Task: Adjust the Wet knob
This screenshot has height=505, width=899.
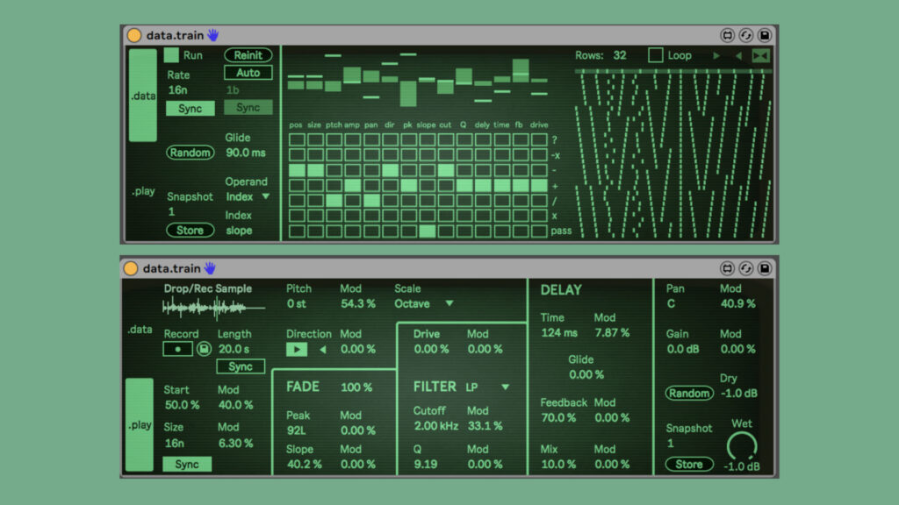Action: [741, 446]
